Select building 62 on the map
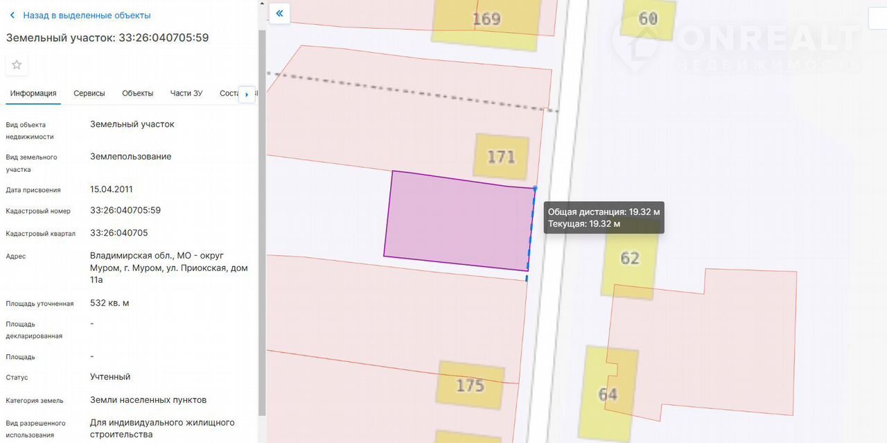 629,259
